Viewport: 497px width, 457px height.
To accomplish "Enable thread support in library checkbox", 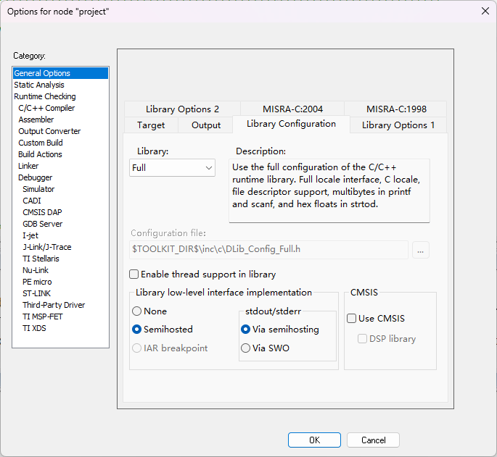I will pyautogui.click(x=134, y=274).
